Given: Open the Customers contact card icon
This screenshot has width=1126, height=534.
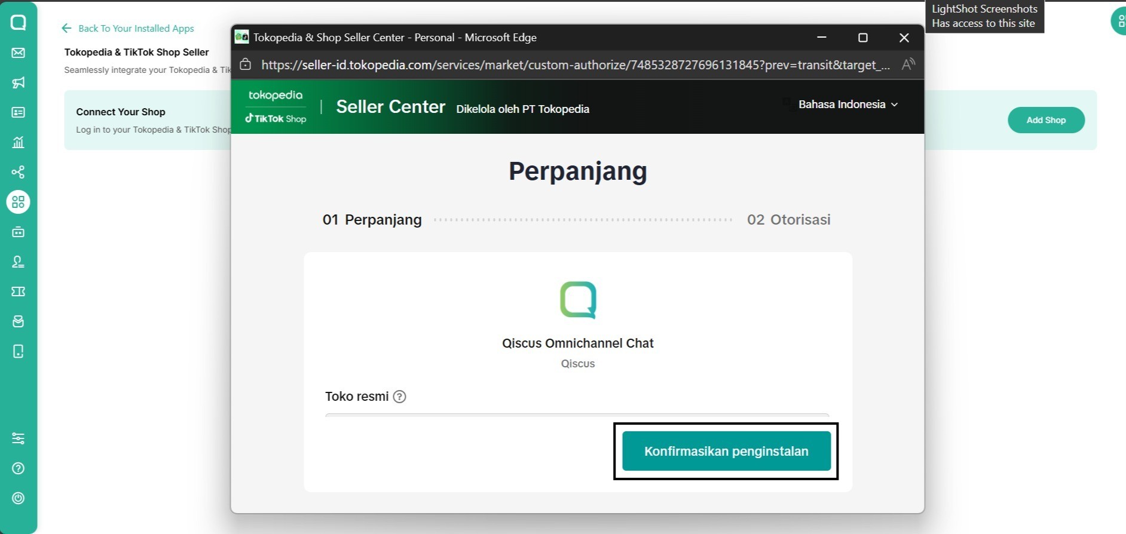Looking at the screenshot, I should [19, 112].
